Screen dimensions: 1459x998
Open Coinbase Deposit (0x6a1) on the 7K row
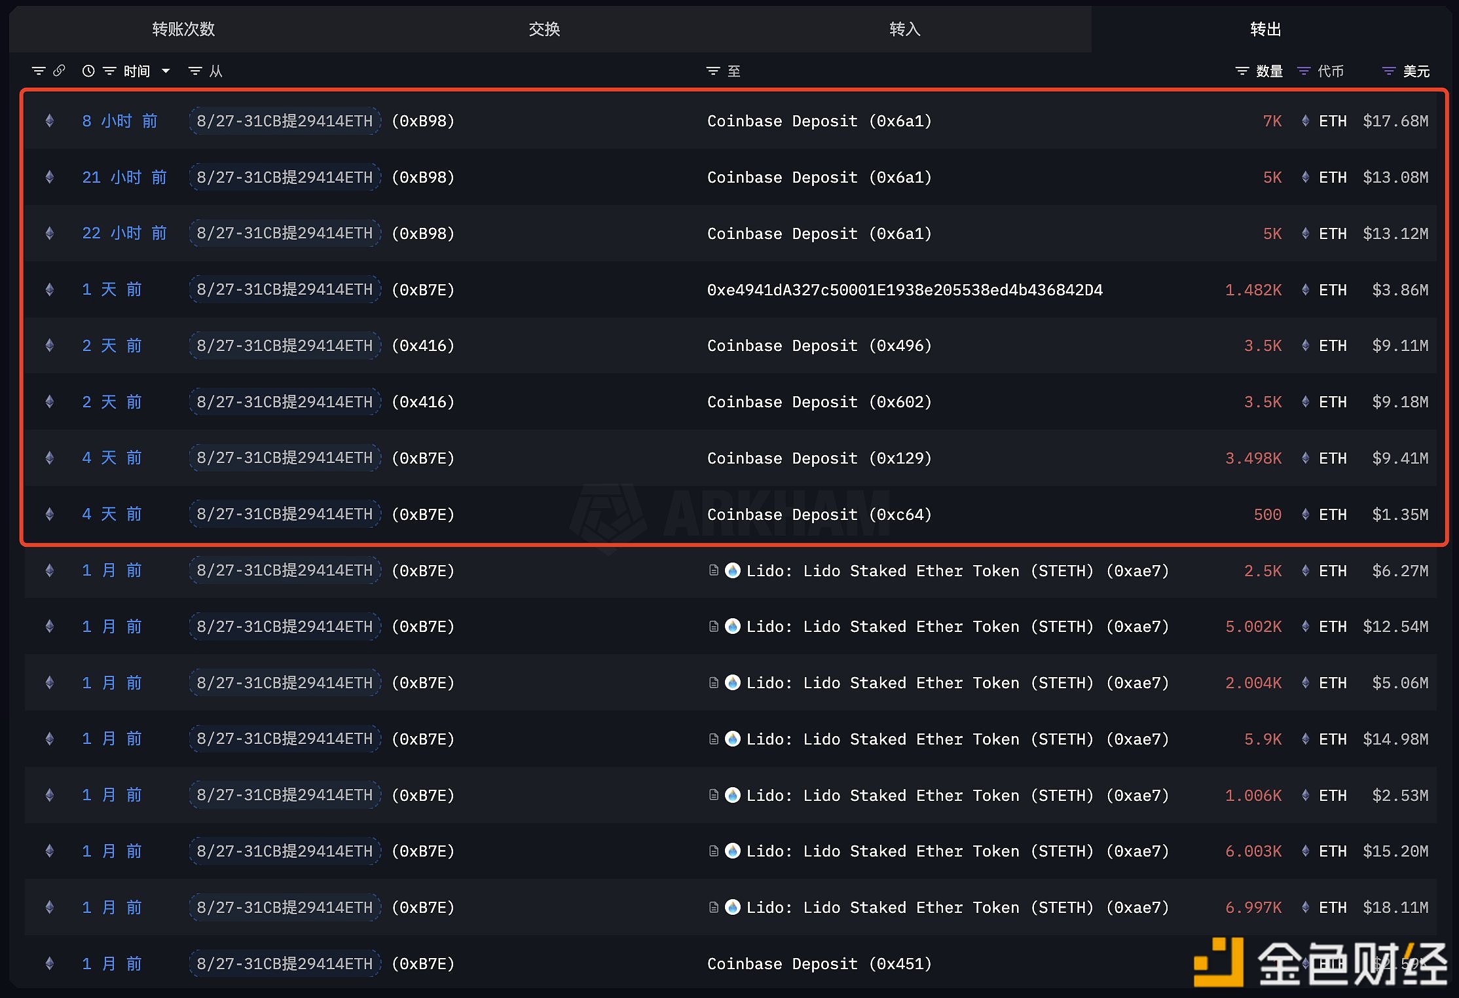(x=819, y=121)
